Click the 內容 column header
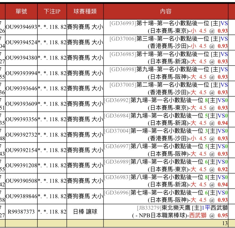 tap(166, 12)
